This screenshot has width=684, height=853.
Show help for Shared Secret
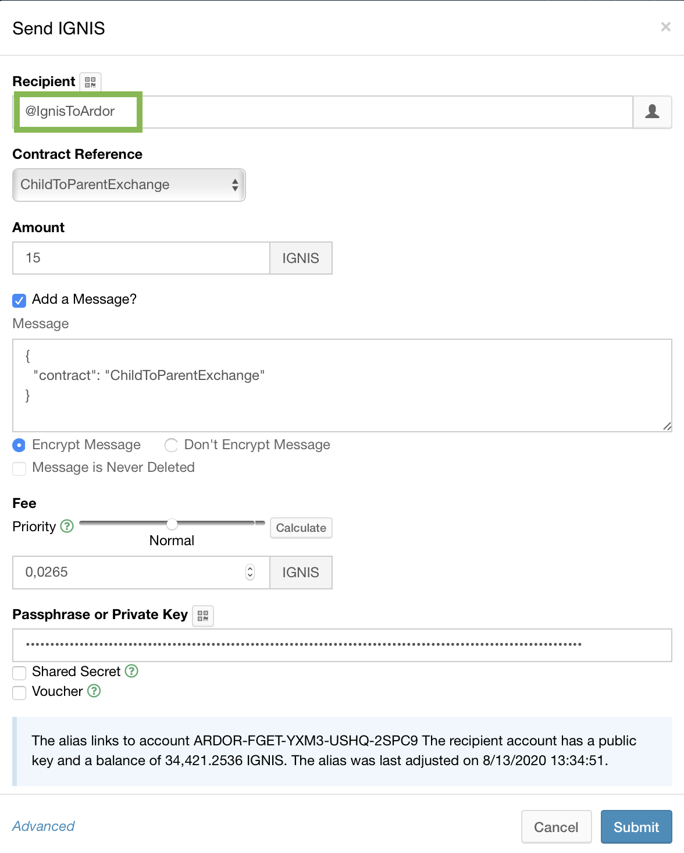132,671
